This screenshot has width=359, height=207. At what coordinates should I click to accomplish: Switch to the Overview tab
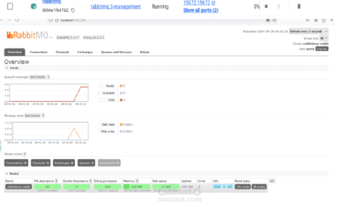(x=14, y=52)
